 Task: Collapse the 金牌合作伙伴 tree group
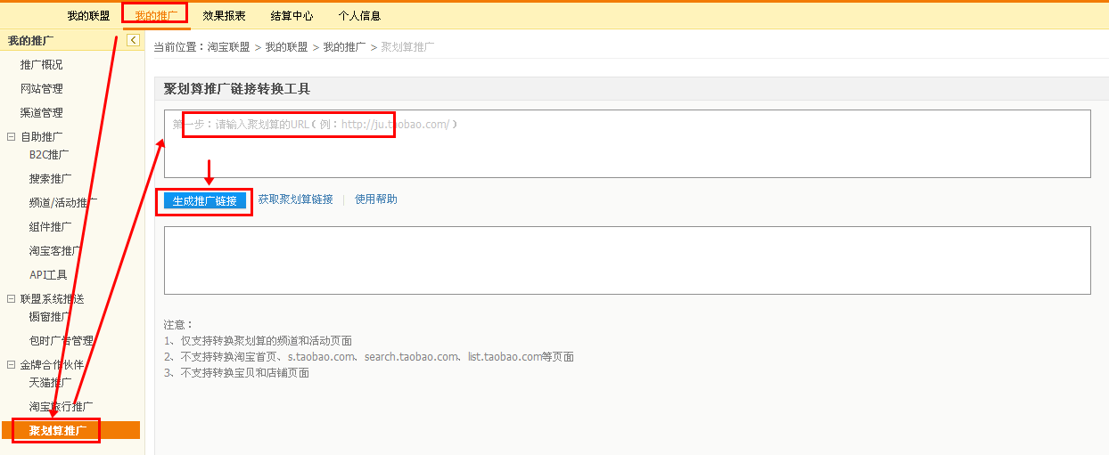[x=12, y=365]
